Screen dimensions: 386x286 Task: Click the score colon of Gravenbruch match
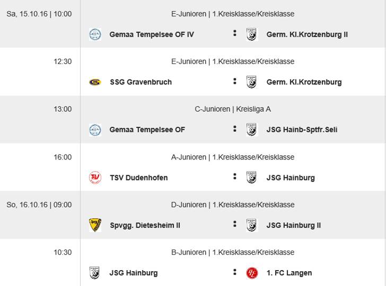click(234, 82)
